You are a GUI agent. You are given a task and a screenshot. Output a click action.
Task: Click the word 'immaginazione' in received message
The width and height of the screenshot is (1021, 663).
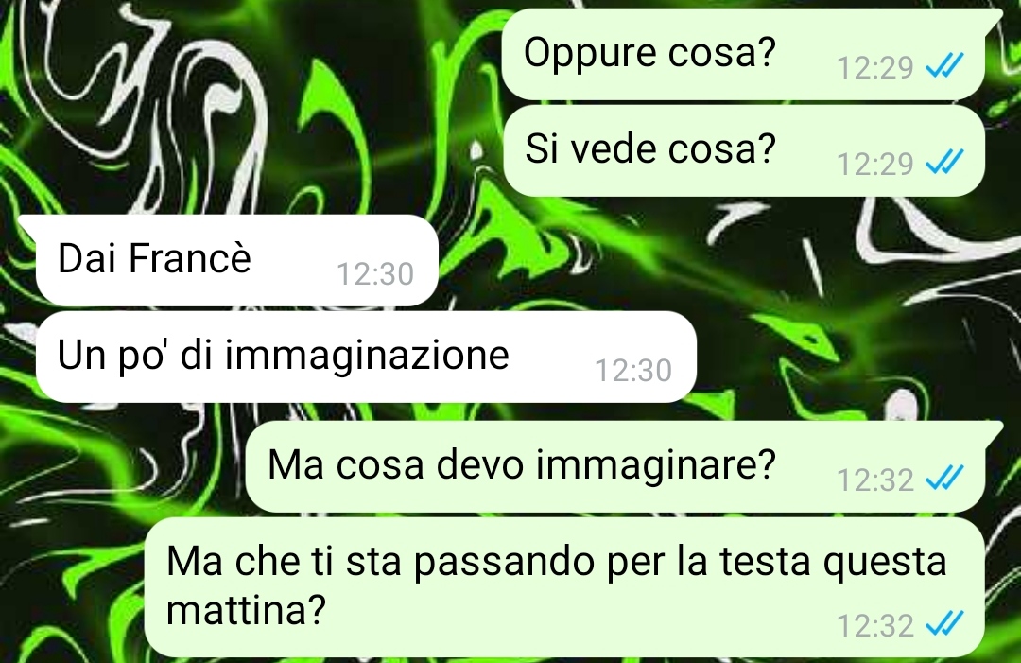pos(367,357)
